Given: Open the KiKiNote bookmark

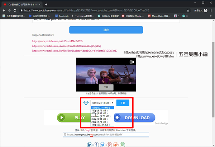Looking at the screenshot, I should pyautogui.click(x=108, y=16).
